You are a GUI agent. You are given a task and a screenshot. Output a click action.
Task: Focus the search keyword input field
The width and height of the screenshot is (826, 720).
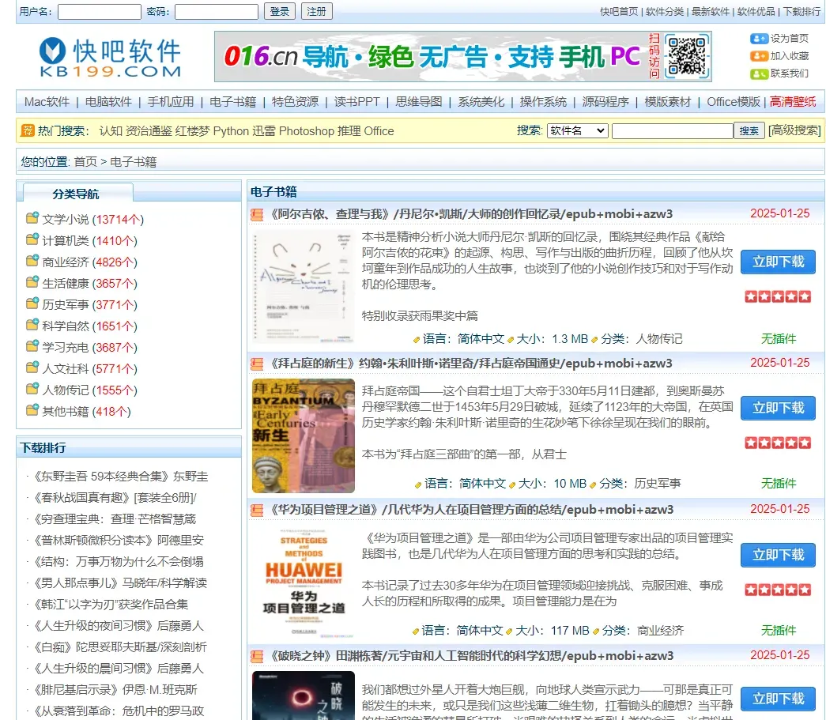tap(672, 130)
